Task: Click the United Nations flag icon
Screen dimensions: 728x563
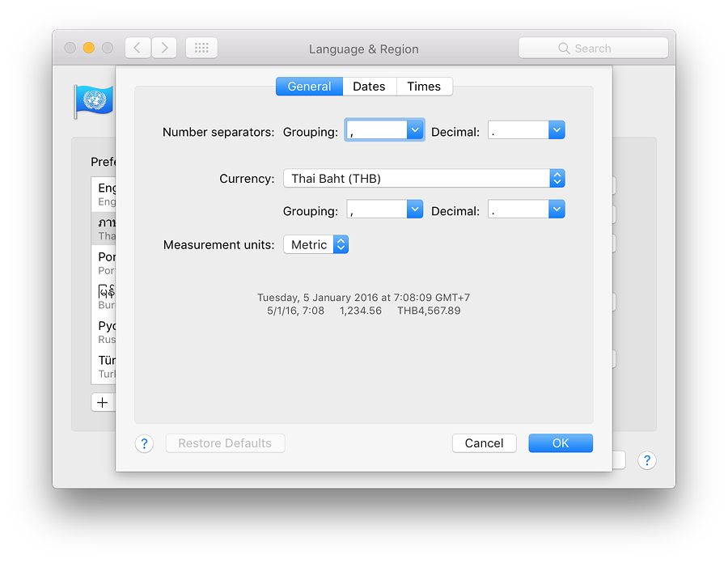Action: coord(95,100)
